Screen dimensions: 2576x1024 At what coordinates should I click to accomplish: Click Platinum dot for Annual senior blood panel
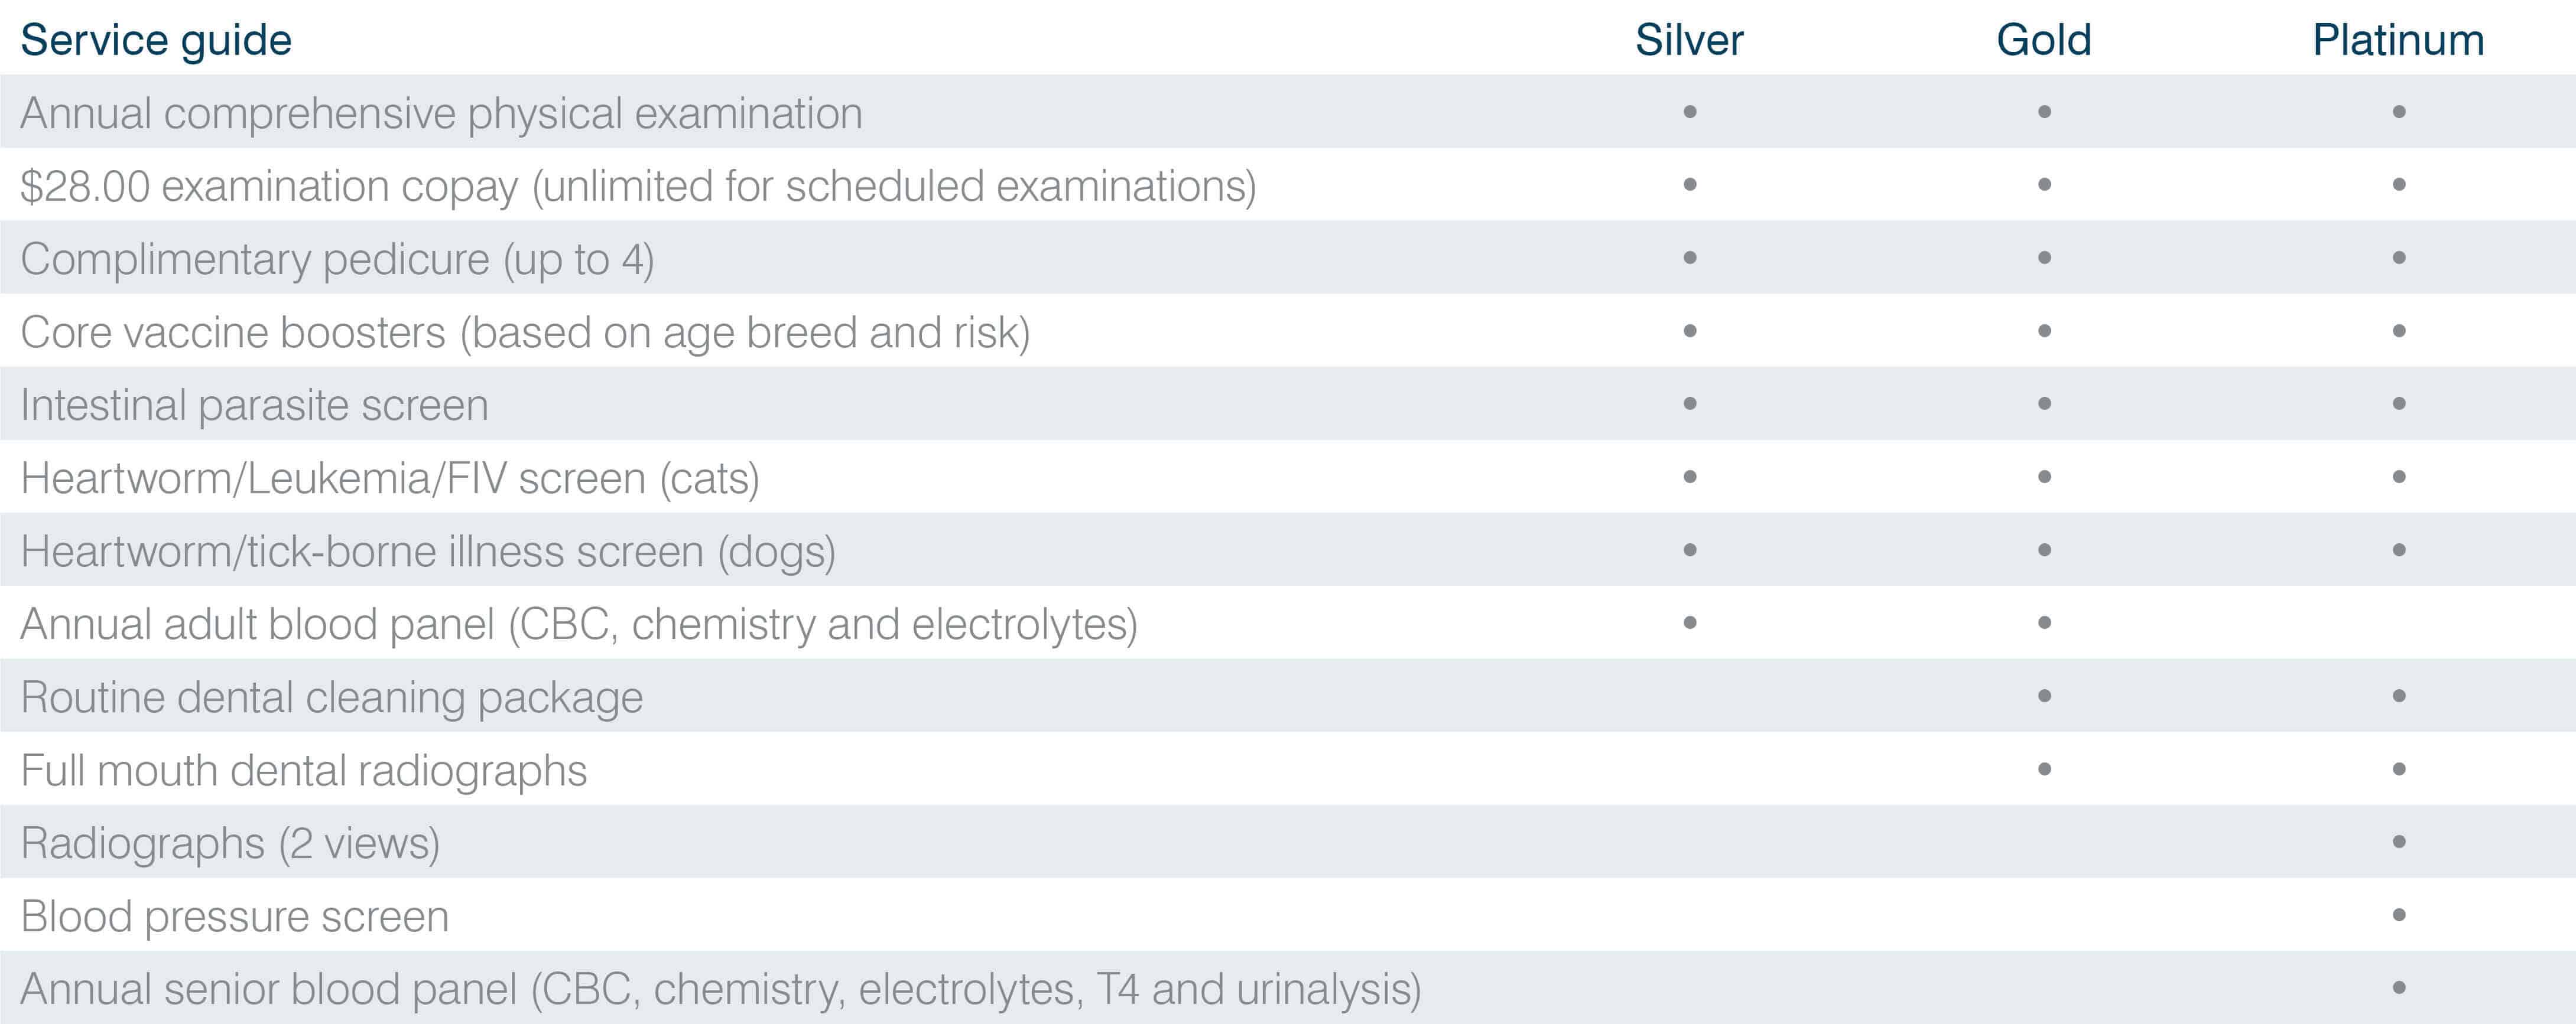pyautogui.click(x=2399, y=988)
